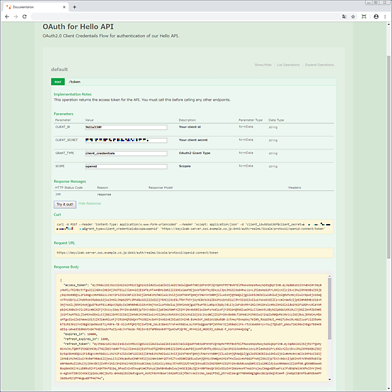The width and height of the screenshot is (392, 392).
Task: Close the Documentation tab
Action: pyautogui.click(x=64, y=7)
